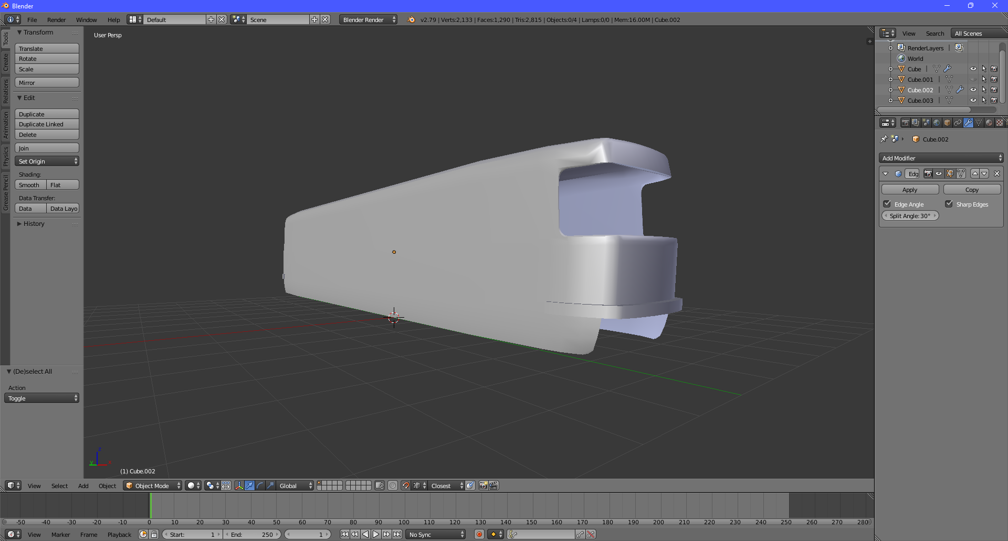Open the Material properties tab icon

click(989, 123)
